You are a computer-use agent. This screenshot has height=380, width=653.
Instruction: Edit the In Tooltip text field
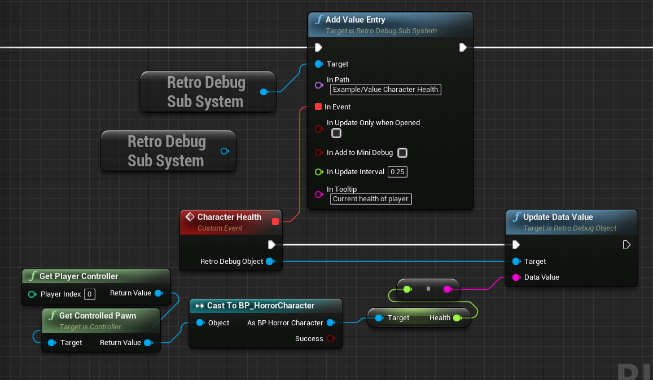point(370,198)
